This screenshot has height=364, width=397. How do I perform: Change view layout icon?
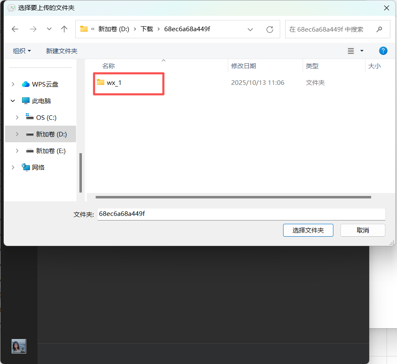pos(351,51)
